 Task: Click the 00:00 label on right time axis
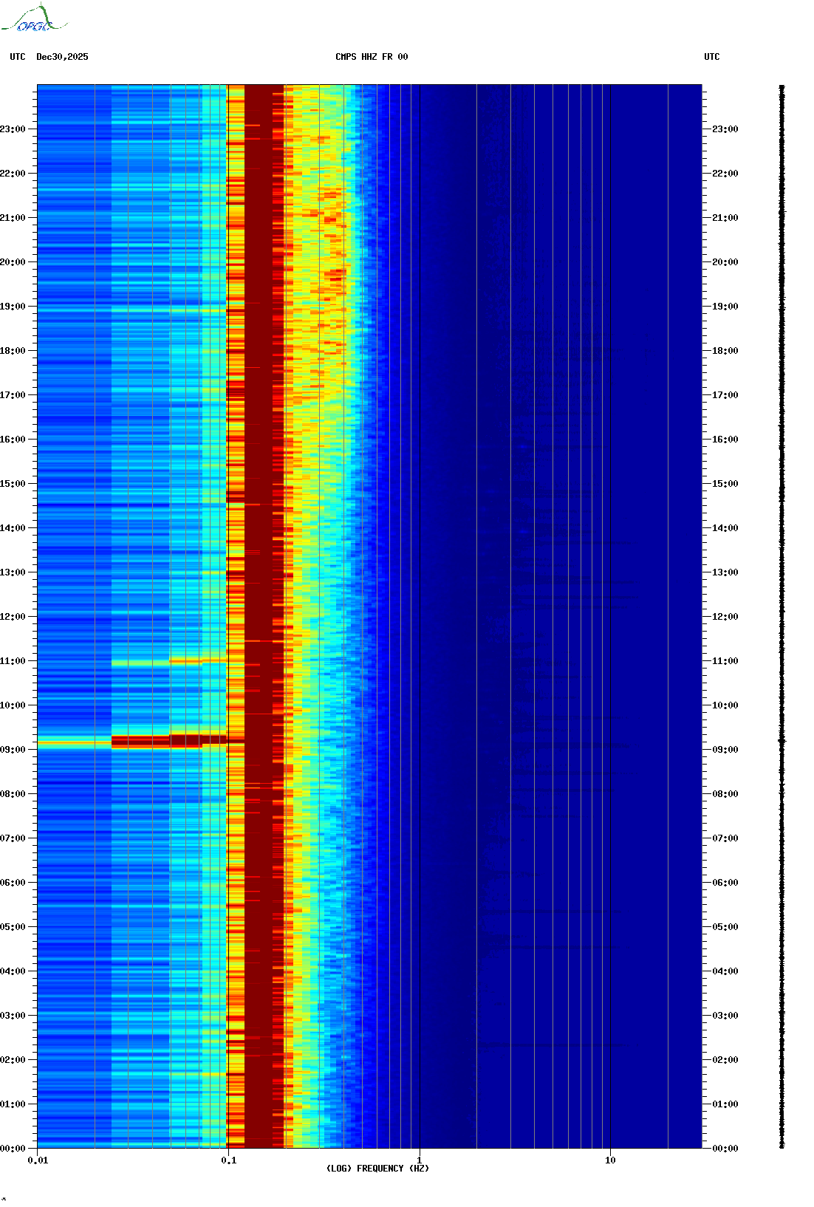click(x=725, y=1149)
